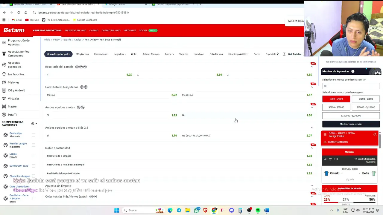Click the Virtuales sidebar icon

(4, 99)
